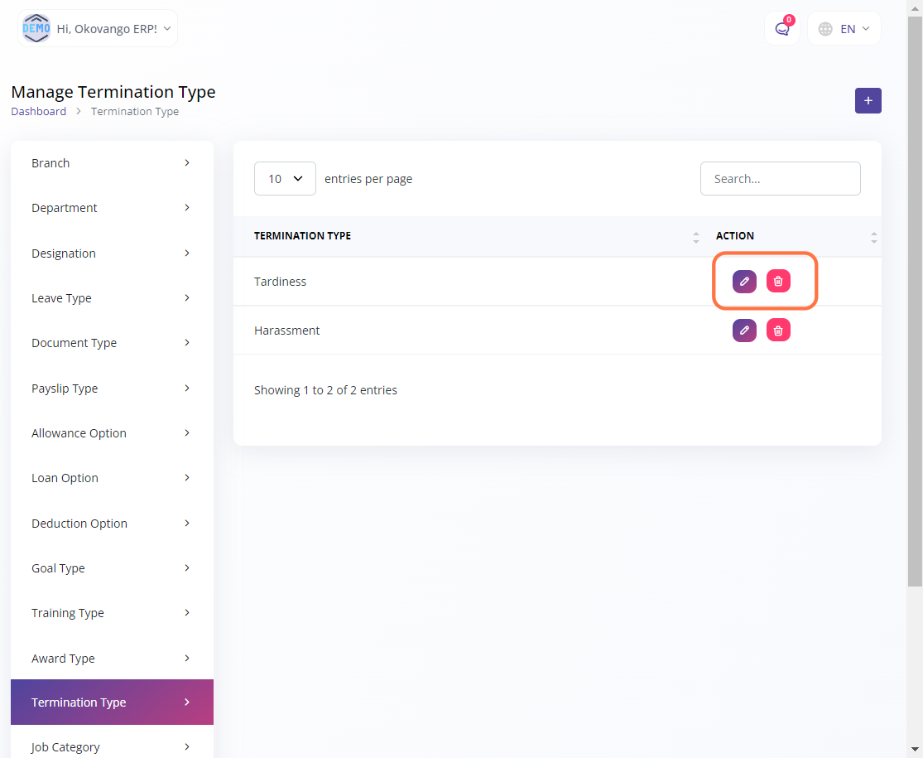Edit the Harassment termination type

(744, 331)
